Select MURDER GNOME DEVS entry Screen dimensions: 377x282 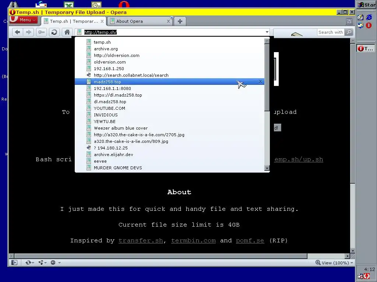click(x=169, y=168)
